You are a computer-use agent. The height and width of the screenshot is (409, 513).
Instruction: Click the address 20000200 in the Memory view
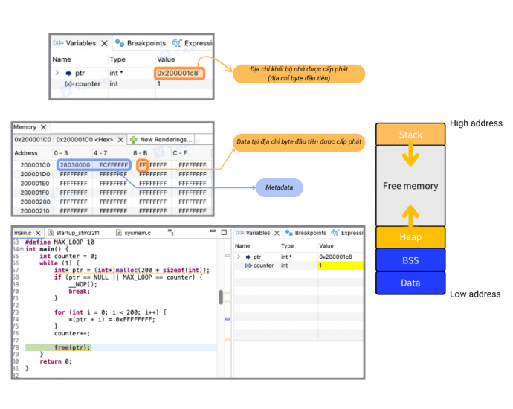click(x=36, y=202)
